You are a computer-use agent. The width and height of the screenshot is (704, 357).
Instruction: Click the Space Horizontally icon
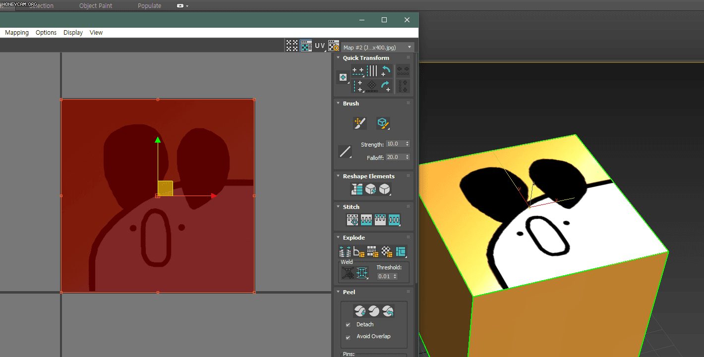click(403, 71)
